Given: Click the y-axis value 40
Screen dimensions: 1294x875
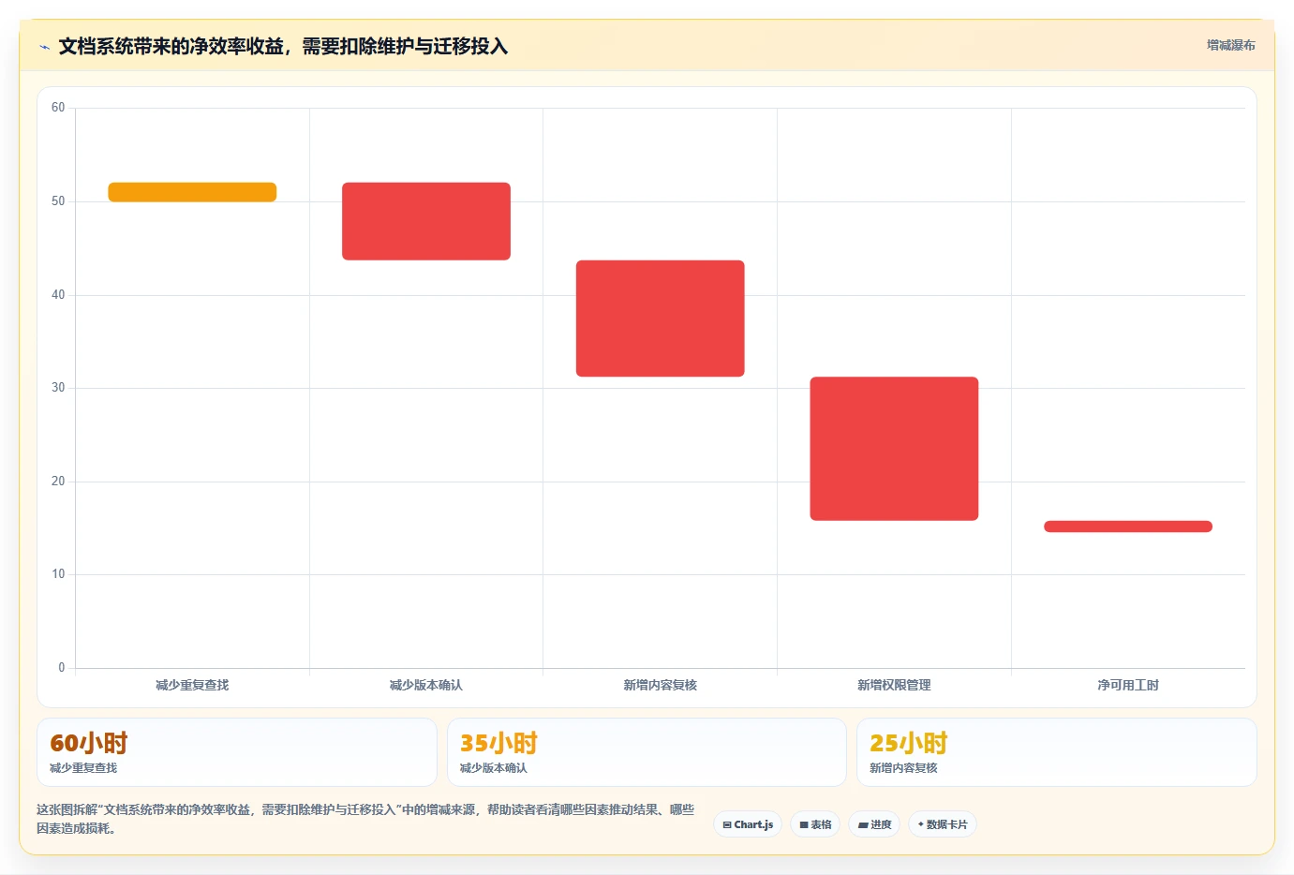Looking at the screenshot, I should pyautogui.click(x=58, y=295).
